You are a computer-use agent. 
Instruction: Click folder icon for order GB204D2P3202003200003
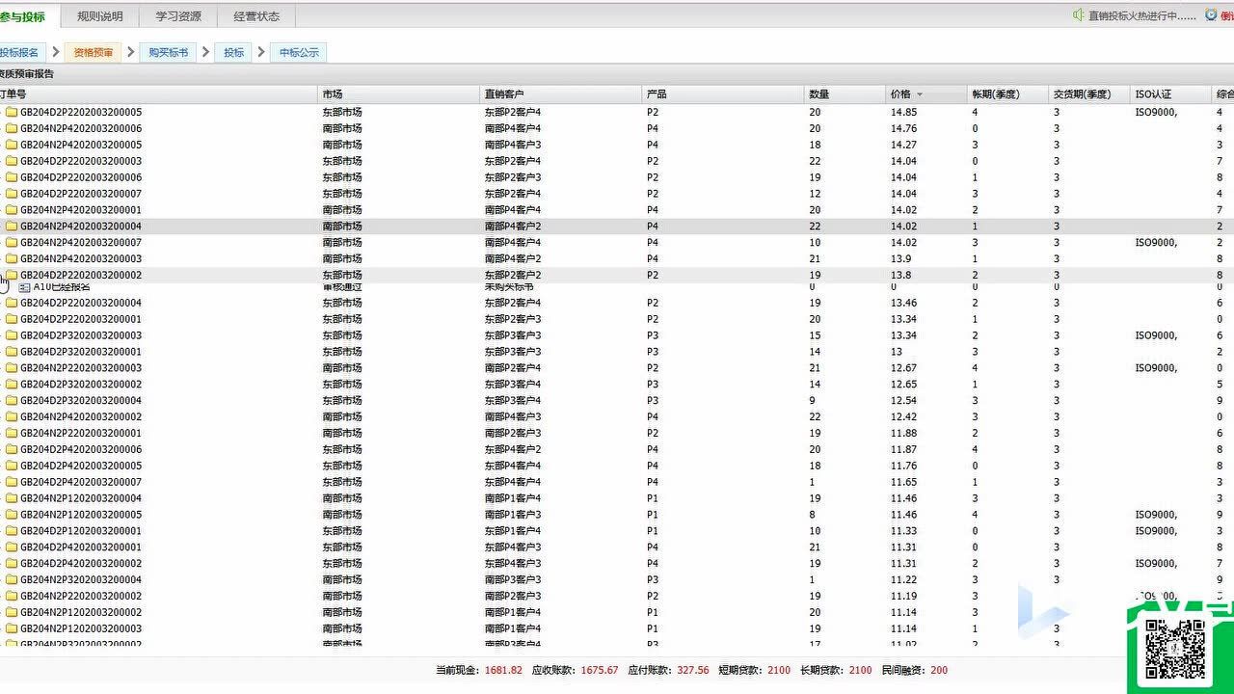(12, 335)
